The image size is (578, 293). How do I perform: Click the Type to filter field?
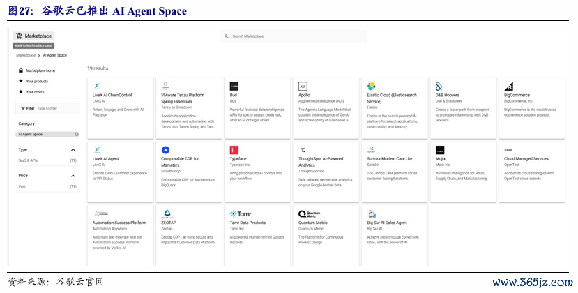click(x=47, y=109)
